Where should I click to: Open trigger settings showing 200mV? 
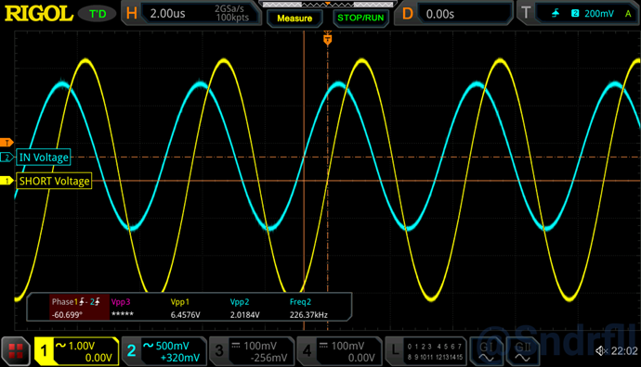(x=579, y=14)
